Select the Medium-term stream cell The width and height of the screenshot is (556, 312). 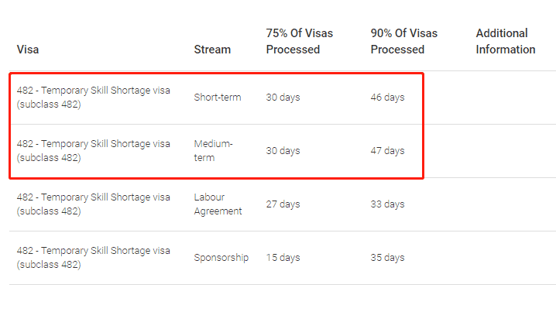coord(213,151)
